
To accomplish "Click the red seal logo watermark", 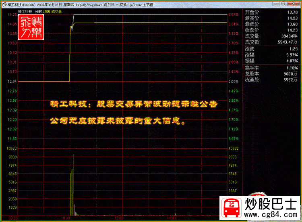I will (31, 27).
